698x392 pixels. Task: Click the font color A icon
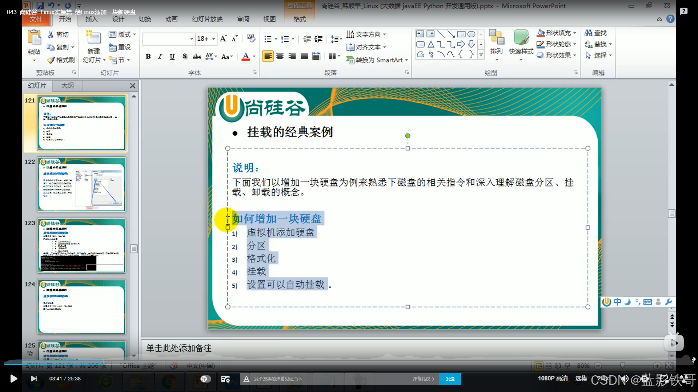tap(246, 56)
